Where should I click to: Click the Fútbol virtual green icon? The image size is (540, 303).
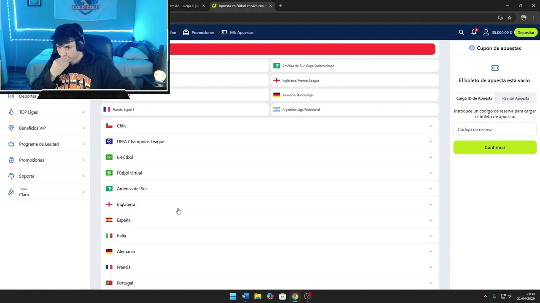(x=109, y=173)
